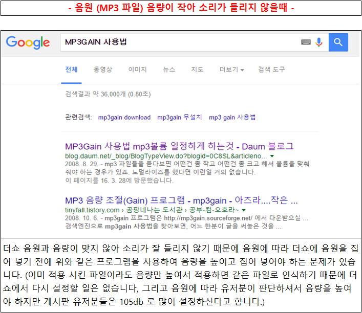
Task: Click red heading 음원 (MP3 파일) 음량이 작아
Action: point(181,8)
